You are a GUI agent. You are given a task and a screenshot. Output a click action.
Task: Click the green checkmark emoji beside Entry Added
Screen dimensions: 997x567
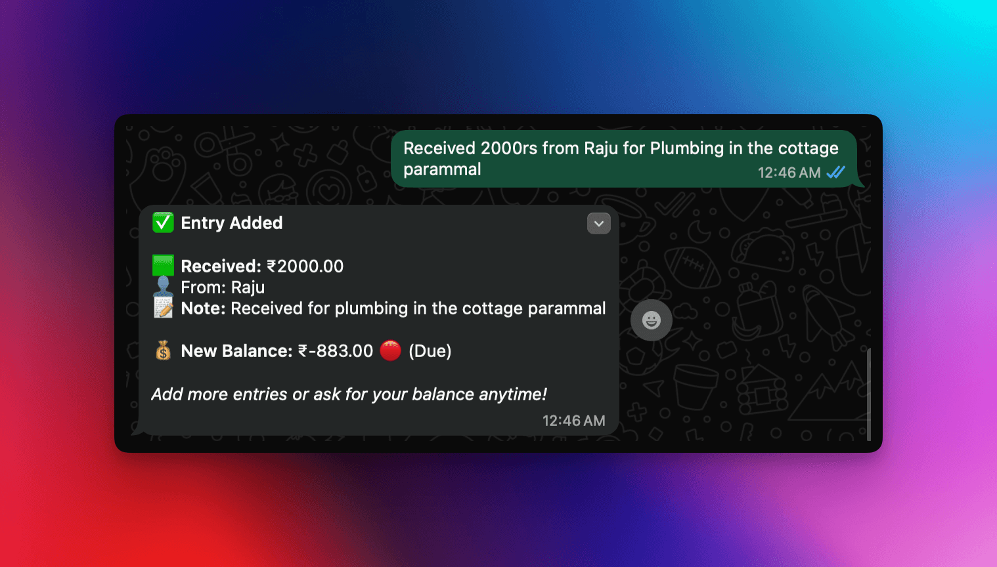pos(163,223)
